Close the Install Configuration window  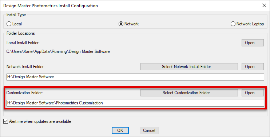point(264,5)
